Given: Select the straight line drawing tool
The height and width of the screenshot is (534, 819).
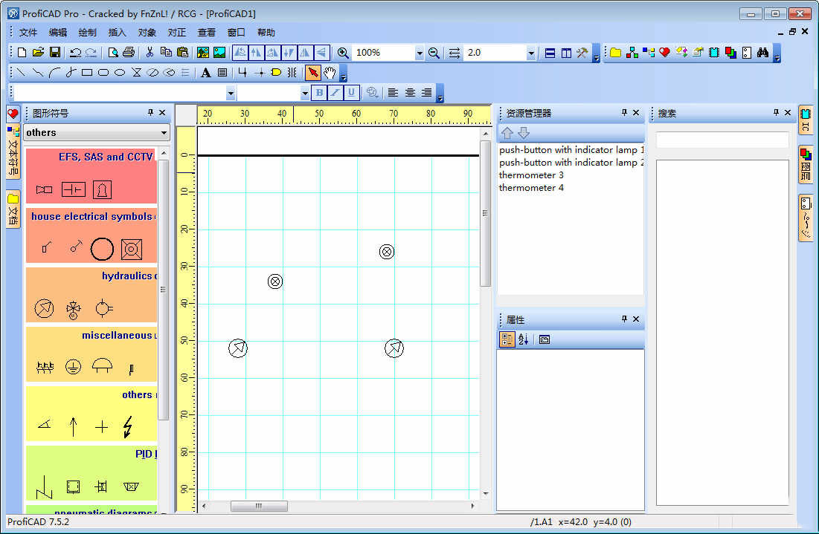Looking at the screenshot, I should point(21,73).
